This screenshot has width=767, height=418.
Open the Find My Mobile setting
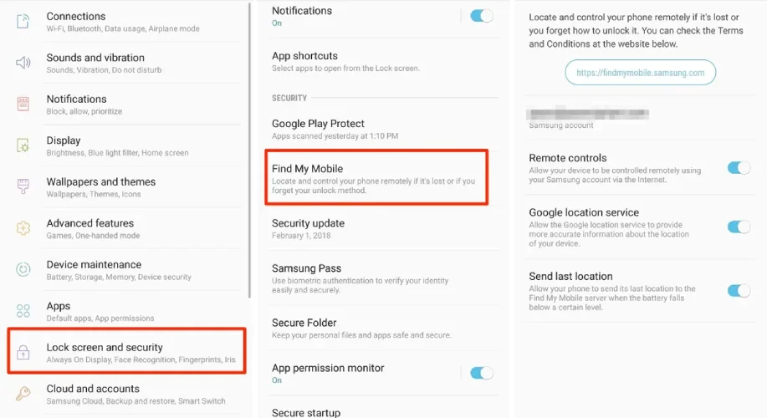pos(376,177)
